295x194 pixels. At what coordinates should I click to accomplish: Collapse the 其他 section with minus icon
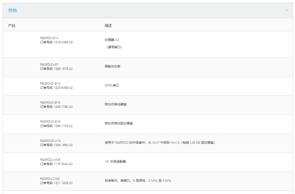(x=286, y=10)
